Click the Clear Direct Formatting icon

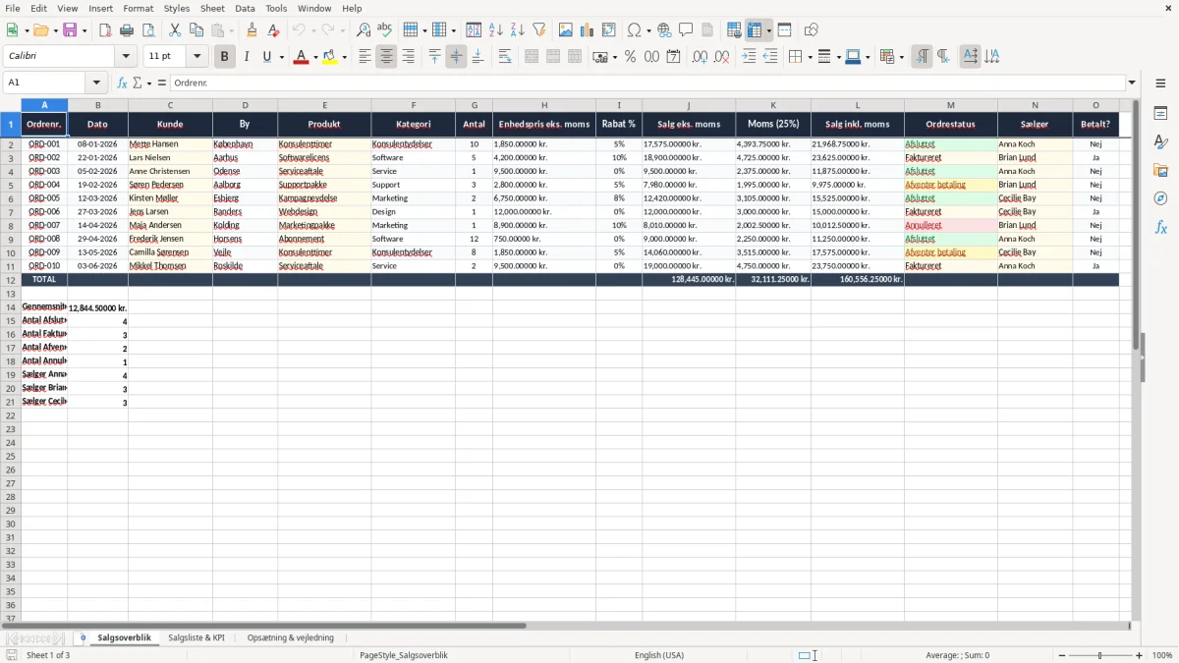(x=273, y=30)
